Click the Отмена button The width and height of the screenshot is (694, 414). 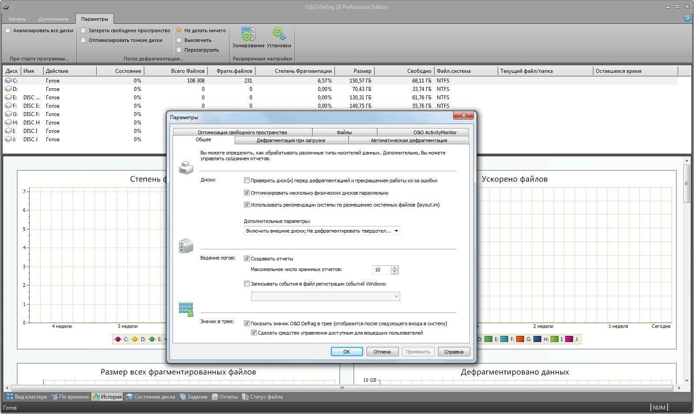click(x=382, y=352)
